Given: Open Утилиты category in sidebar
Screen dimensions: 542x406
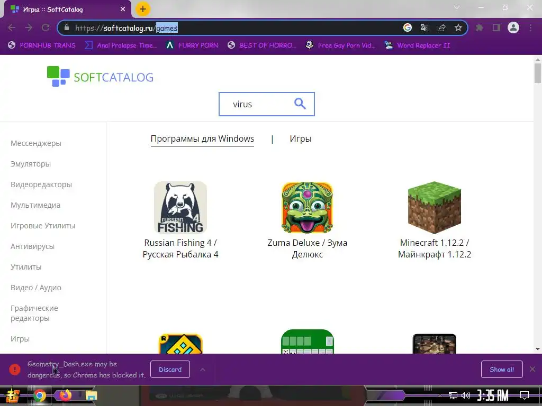Looking at the screenshot, I should 26,267.
